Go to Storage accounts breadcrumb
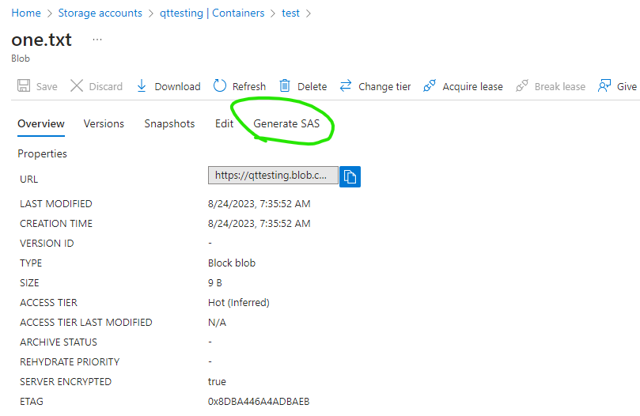Screen dimensions: 640x416 coord(100,13)
